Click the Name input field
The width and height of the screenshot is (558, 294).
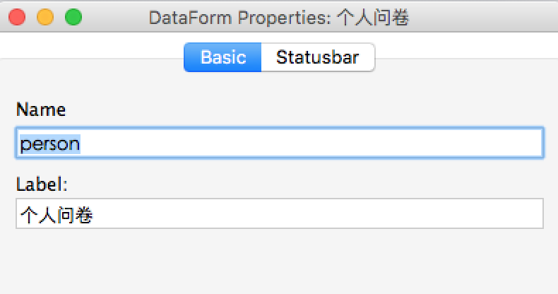pyautogui.click(x=279, y=143)
